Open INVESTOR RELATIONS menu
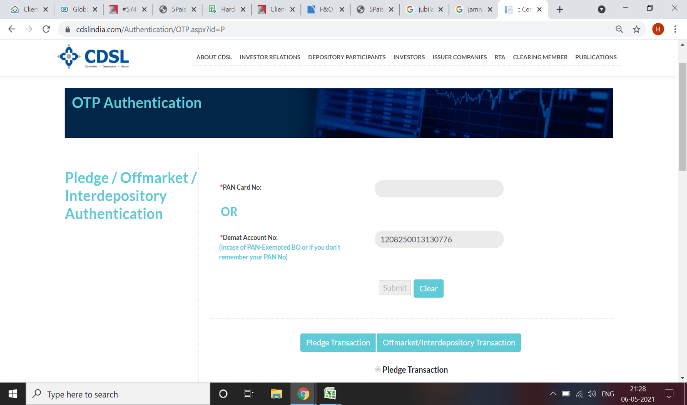 (270, 57)
